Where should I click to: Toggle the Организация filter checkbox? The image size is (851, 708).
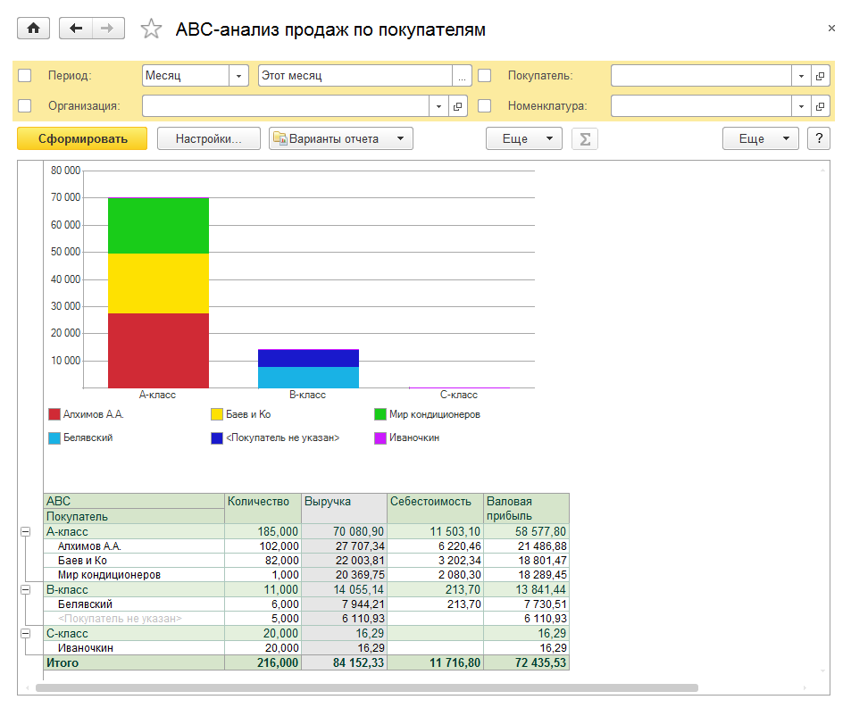pos(25,105)
